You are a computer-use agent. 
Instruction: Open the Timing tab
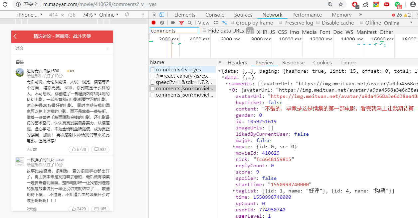(x=348, y=62)
